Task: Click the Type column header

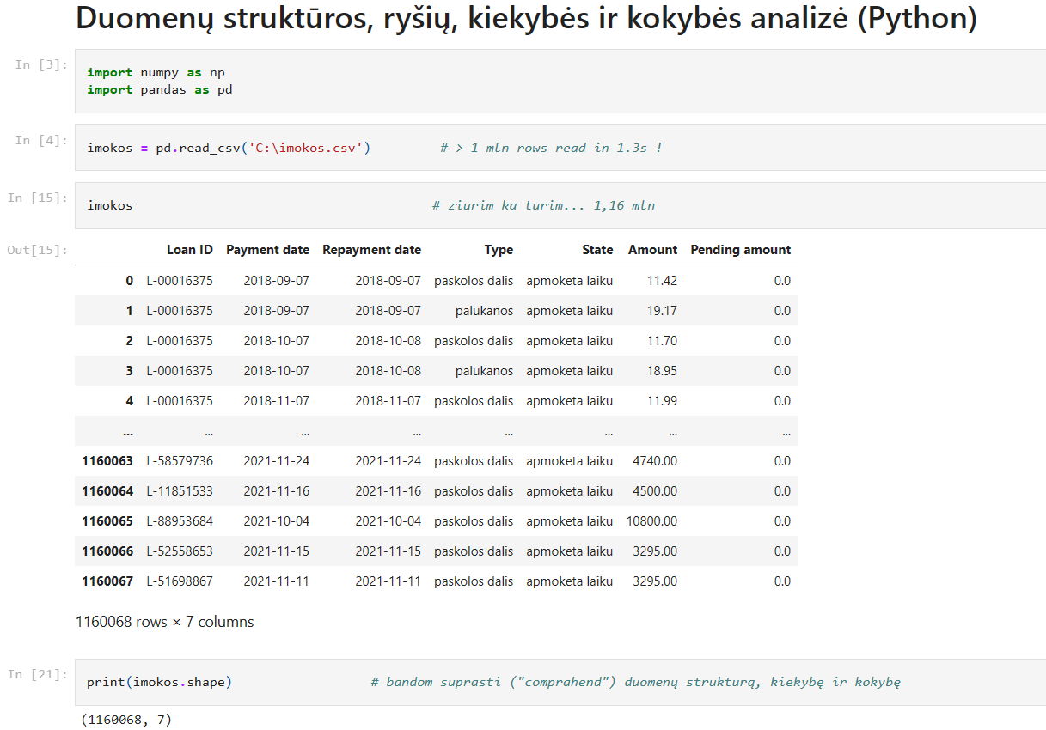Action: point(499,250)
